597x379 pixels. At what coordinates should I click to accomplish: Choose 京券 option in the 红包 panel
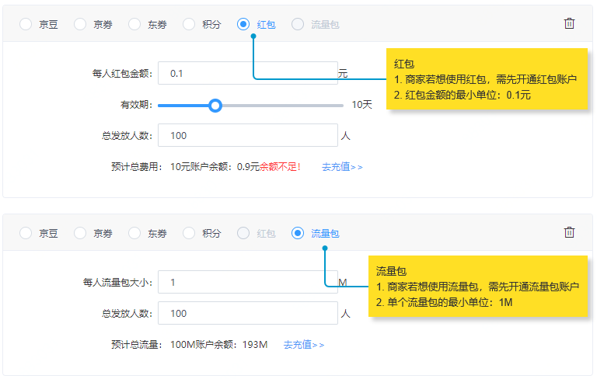[80, 24]
